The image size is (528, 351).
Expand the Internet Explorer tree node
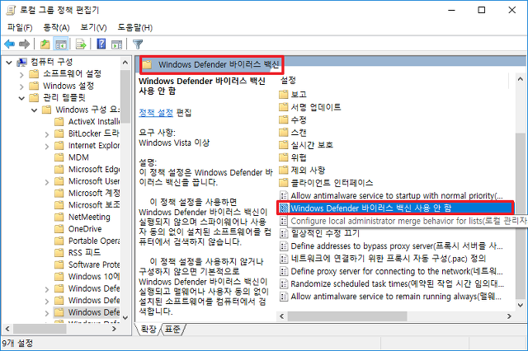click(x=47, y=147)
